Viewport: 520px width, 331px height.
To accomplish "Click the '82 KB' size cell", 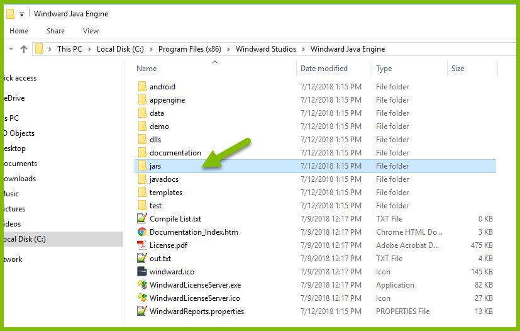I will (x=484, y=285).
